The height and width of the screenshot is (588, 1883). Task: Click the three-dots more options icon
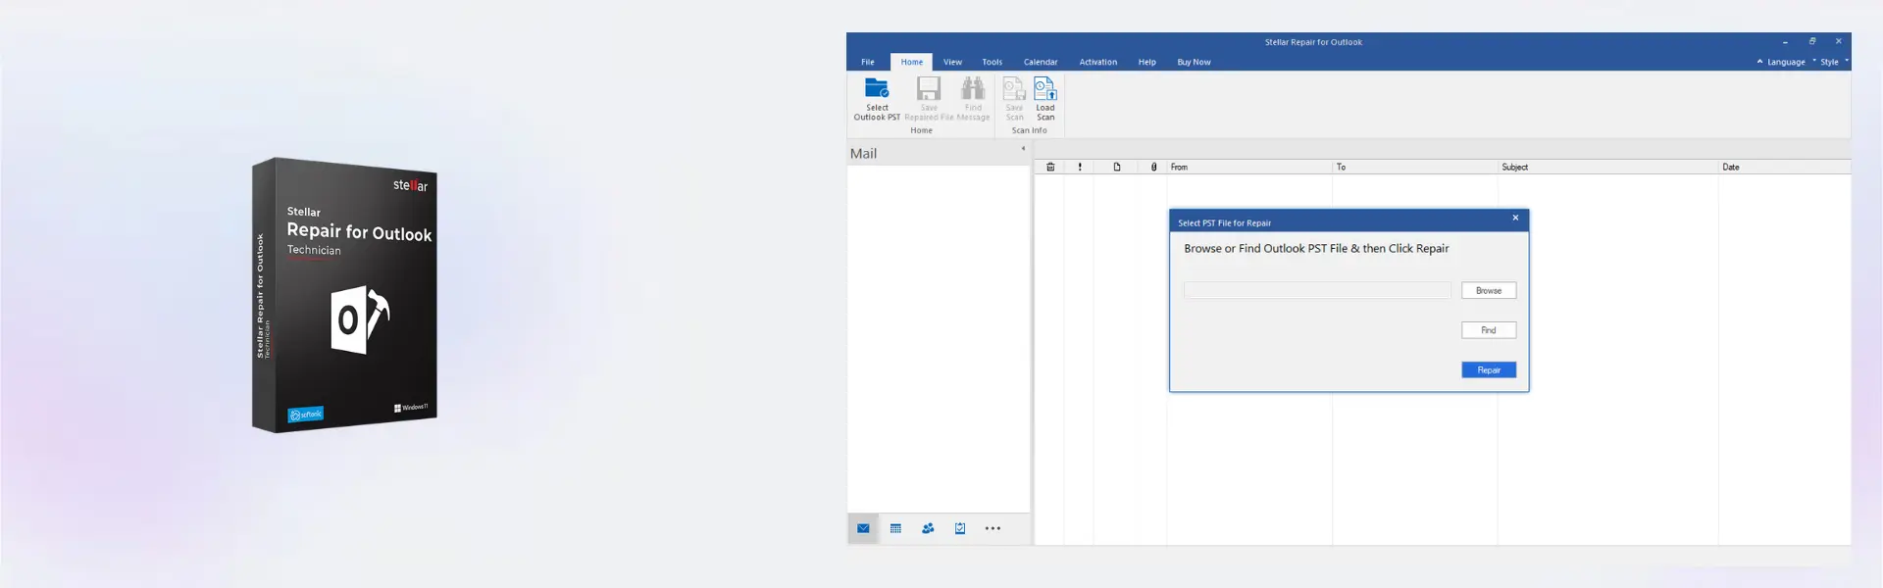tap(992, 528)
